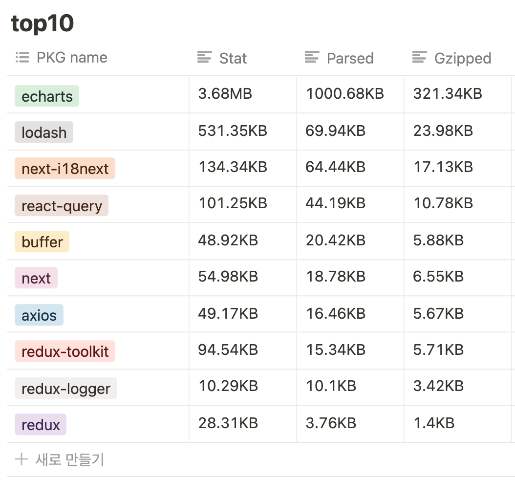The image size is (515, 480).
Task: Click the 5.88KB Gzipped cell
Action: pos(458,241)
